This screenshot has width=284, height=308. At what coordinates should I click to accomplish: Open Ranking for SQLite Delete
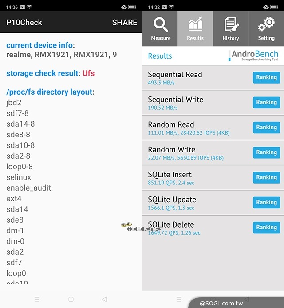266,228
